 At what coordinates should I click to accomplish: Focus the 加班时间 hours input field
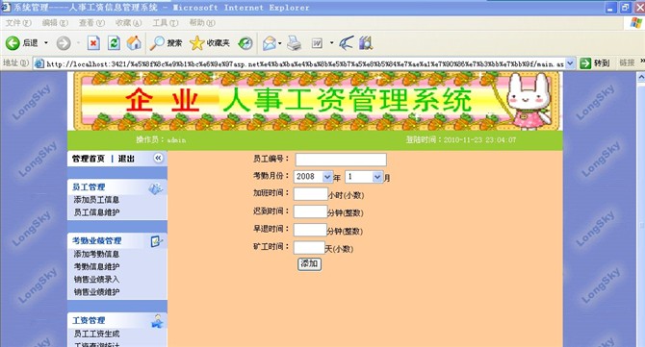pyautogui.click(x=311, y=194)
